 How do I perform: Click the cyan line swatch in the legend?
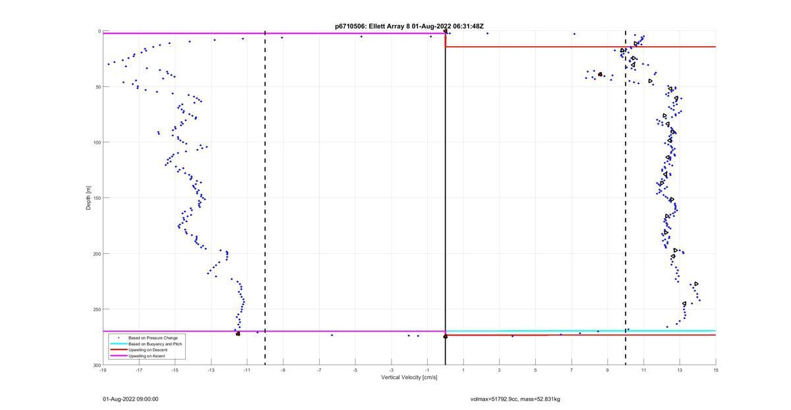coord(119,343)
